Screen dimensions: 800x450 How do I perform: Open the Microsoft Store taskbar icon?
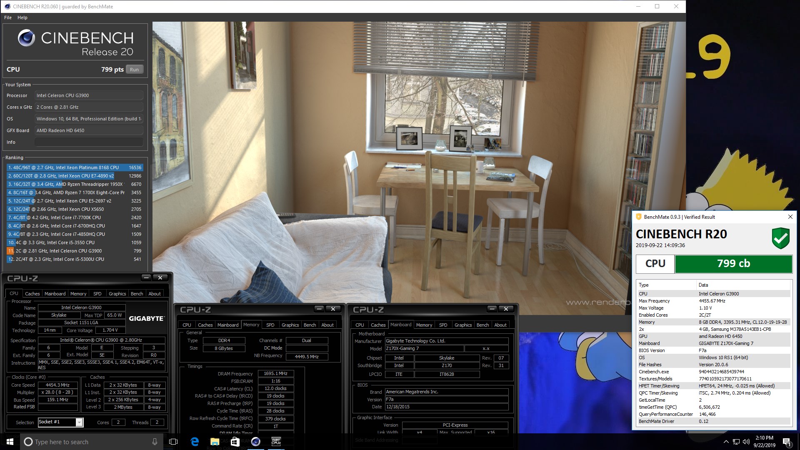coord(235,442)
